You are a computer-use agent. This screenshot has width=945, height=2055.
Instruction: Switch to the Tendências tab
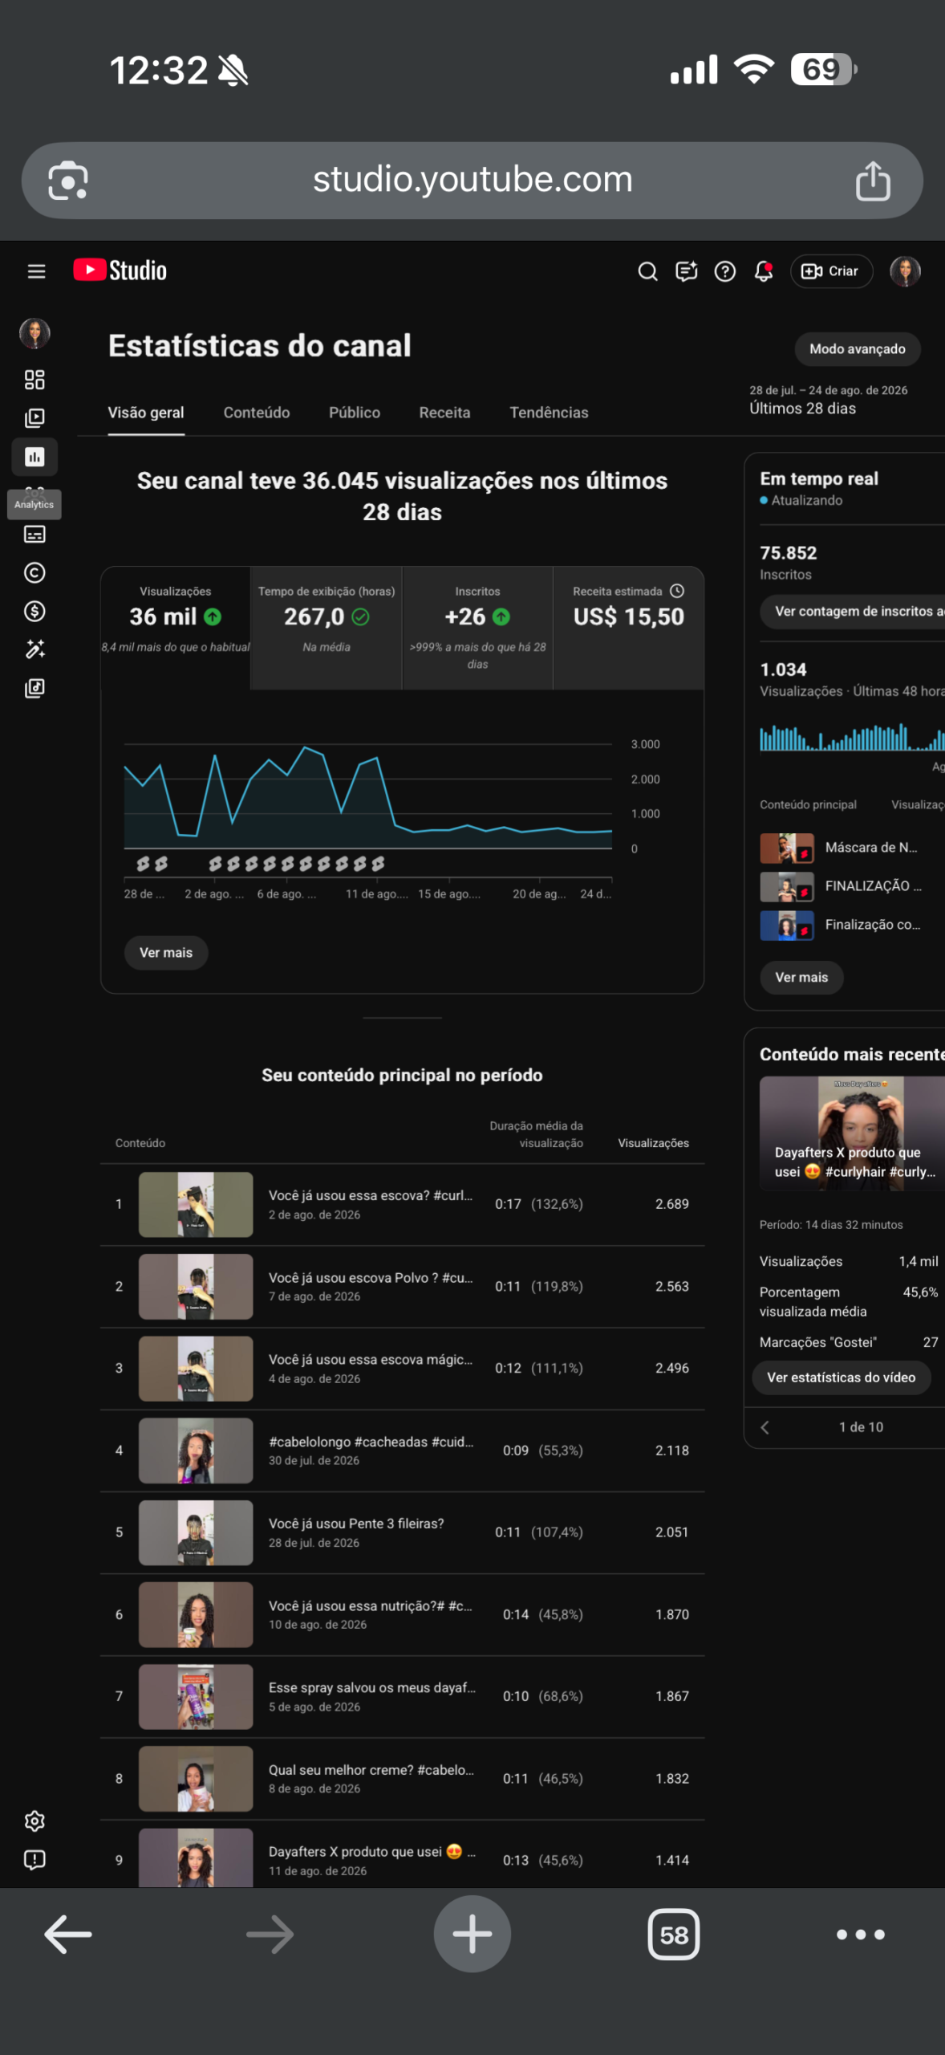549,413
